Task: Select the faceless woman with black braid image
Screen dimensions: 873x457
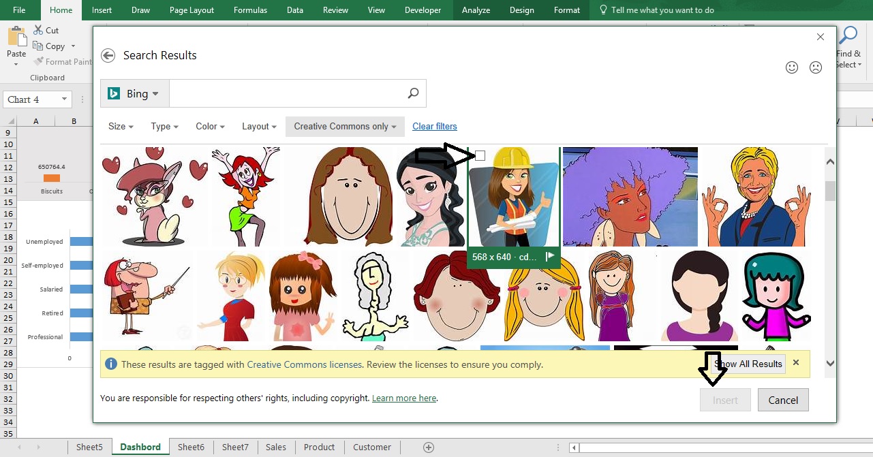Action: (700, 296)
